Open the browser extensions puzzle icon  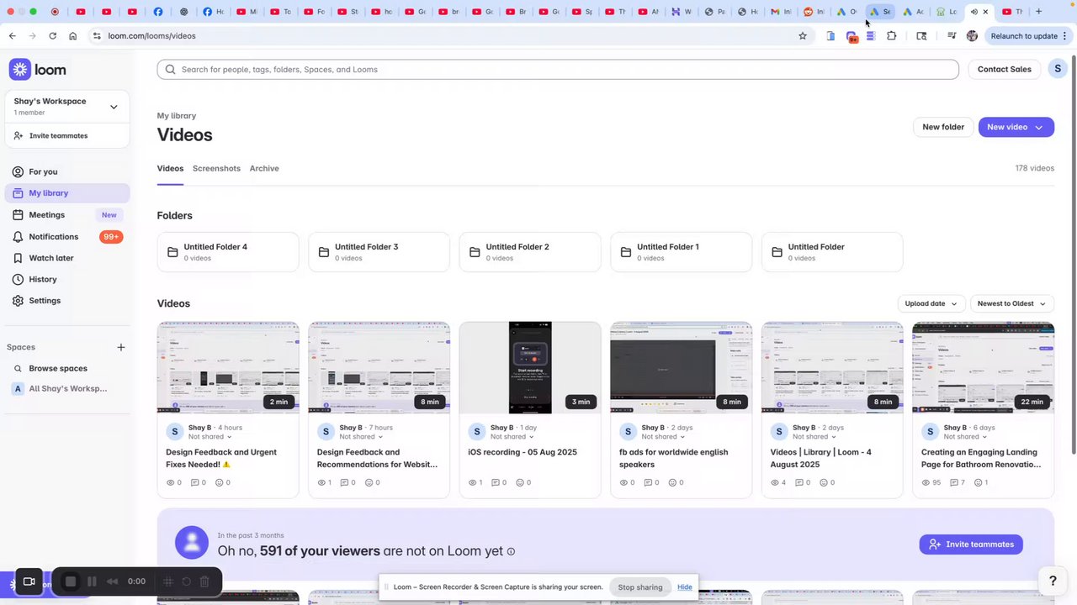(892, 36)
